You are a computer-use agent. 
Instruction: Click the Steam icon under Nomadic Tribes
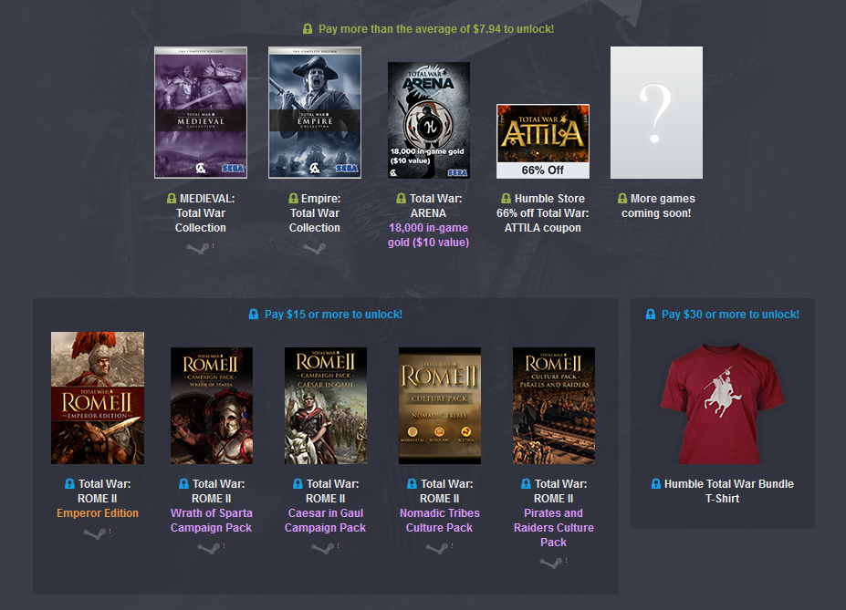click(436, 548)
